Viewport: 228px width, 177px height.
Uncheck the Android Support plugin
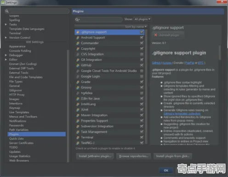coord(142,38)
